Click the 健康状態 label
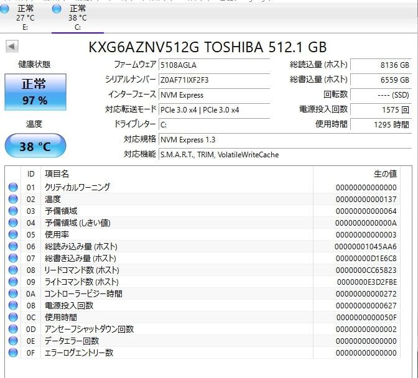 click(34, 64)
